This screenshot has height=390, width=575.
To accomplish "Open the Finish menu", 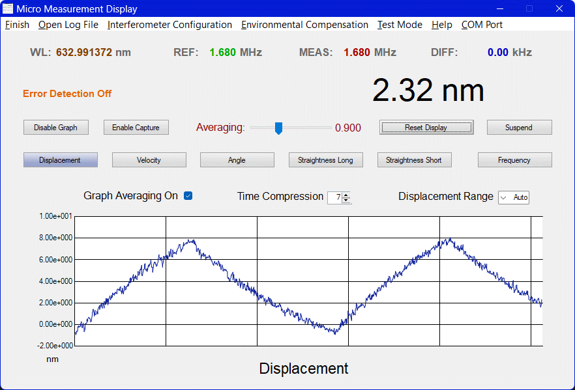I will (x=18, y=25).
